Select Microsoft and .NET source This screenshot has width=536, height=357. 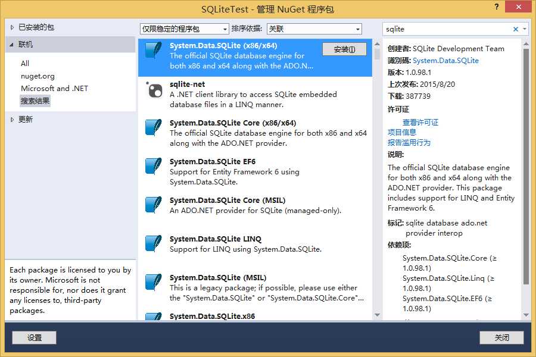(54, 89)
